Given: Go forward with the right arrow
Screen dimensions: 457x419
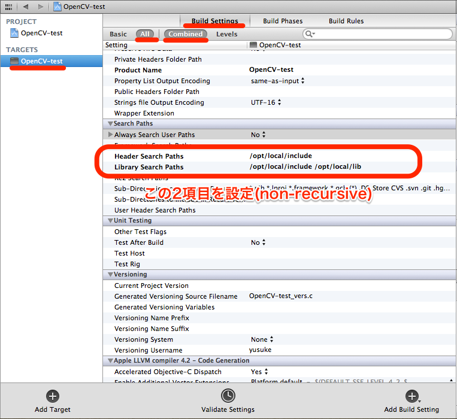Looking at the screenshot, I should point(41,7).
